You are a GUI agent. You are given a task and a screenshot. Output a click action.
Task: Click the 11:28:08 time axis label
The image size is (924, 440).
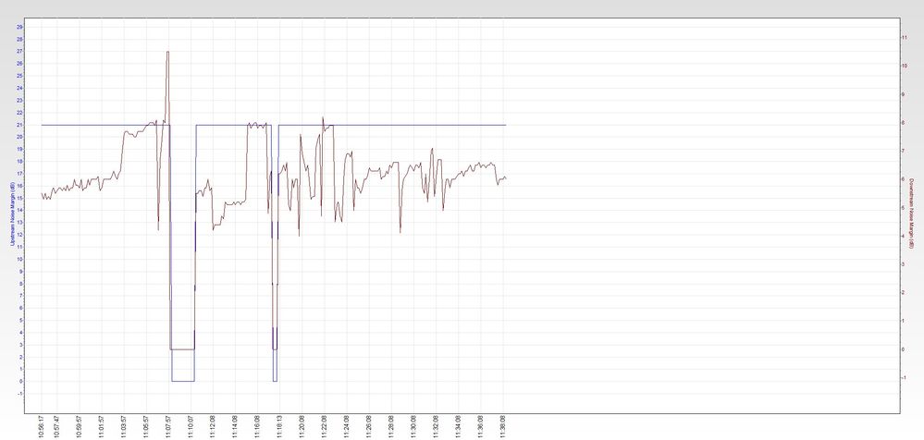[x=390, y=426]
